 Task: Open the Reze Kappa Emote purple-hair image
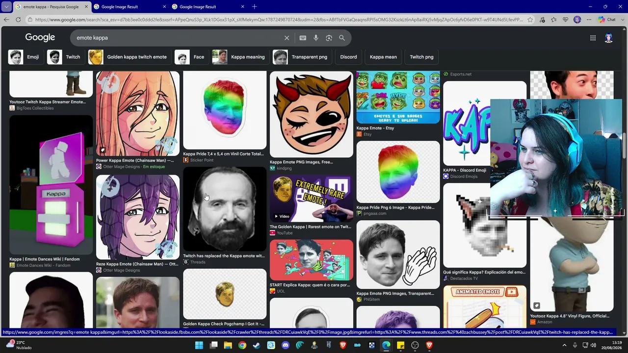tap(138, 217)
